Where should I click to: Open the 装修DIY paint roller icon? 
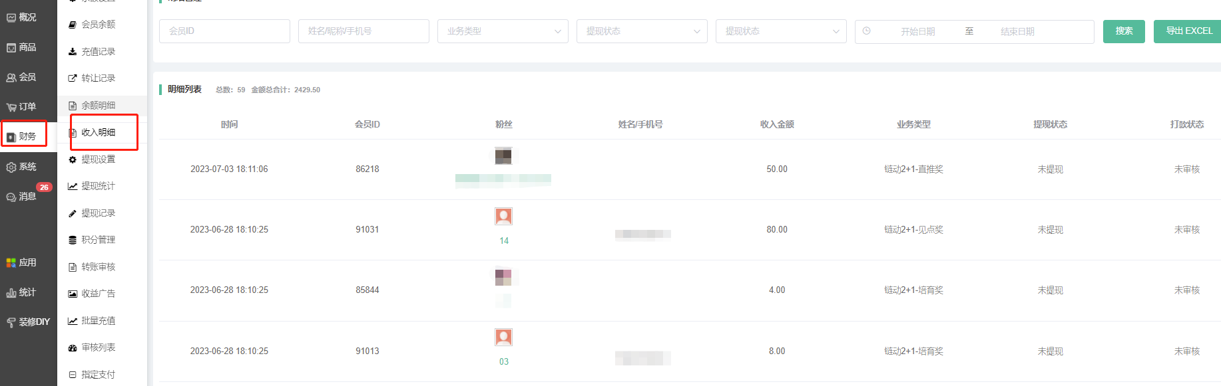tap(11, 323)
